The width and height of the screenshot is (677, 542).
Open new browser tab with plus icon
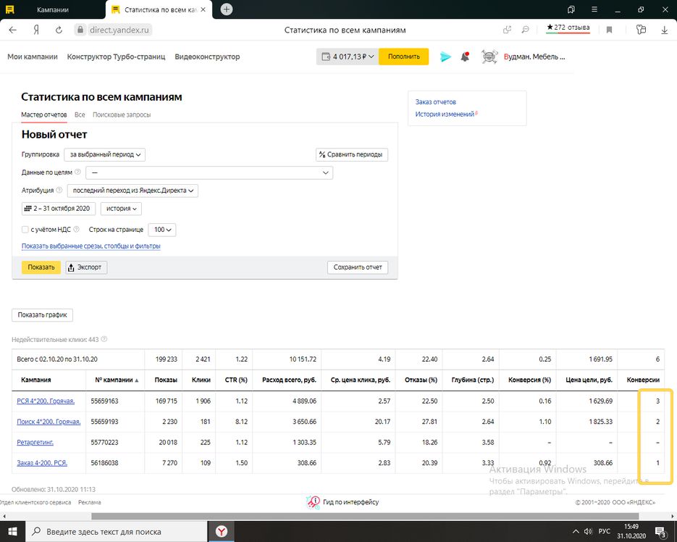226,9
